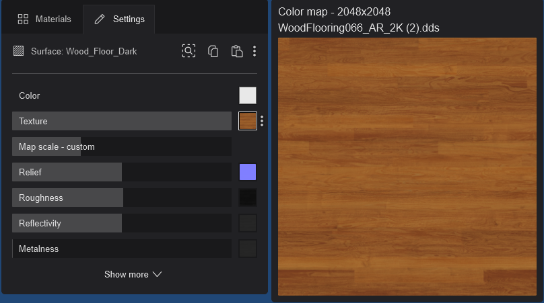The image size is (544, 303).
Task: Click the Surface hatch icon
Action: coord(19,51)
